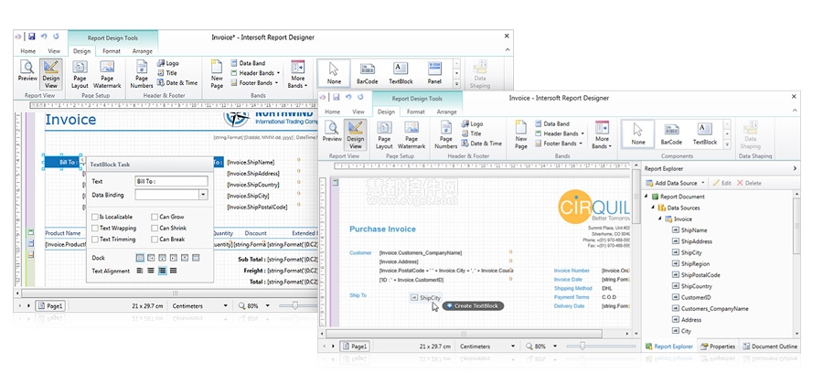The width and height of the screenshot is (823, 384).
Task: Select None pointer in the front Invoice window
Action: point(638,134)
